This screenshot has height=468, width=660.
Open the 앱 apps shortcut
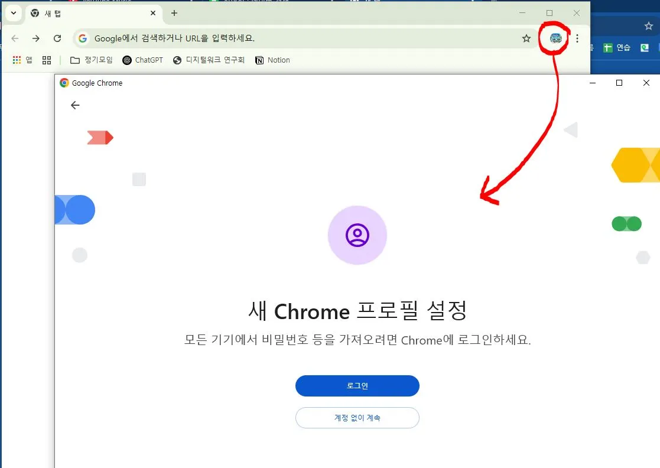tap(22, 60)
